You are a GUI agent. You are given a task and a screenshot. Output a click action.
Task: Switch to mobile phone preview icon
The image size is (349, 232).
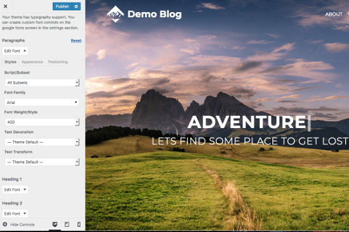[79, 224]
